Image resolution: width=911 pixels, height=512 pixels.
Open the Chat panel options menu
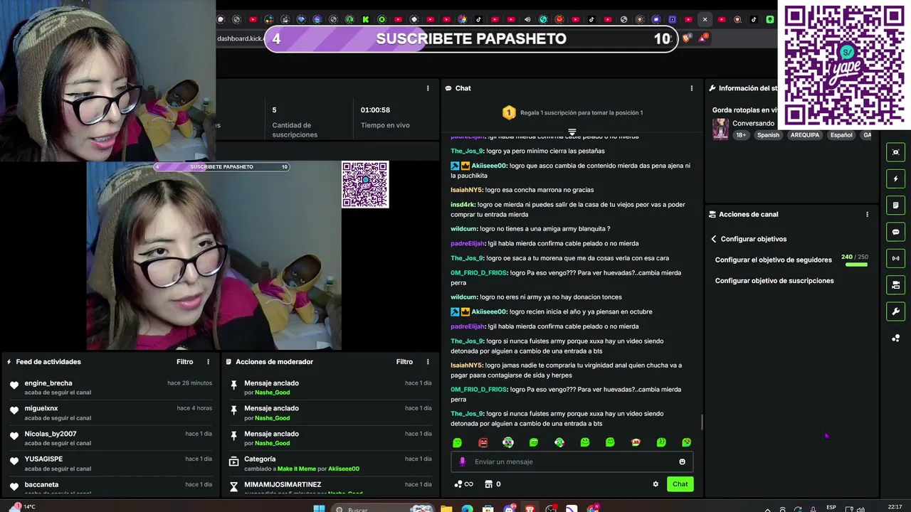tap(691, 88)
